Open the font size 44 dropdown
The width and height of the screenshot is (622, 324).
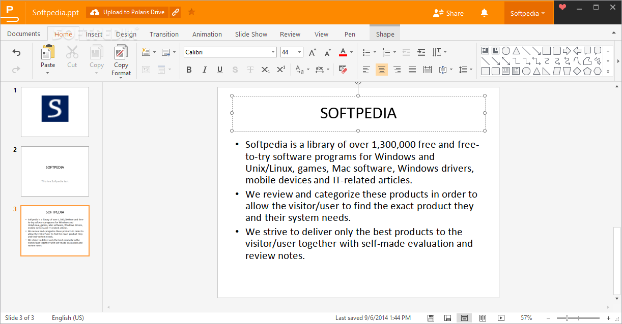300,52
